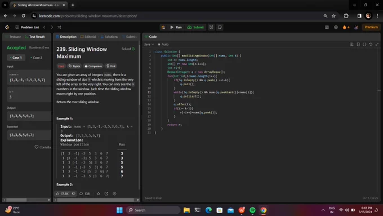Image resolution: width=383 pixels, height=216 pixels.
Task: Click the LeetCode logo icon
Action: click(7, 27)
